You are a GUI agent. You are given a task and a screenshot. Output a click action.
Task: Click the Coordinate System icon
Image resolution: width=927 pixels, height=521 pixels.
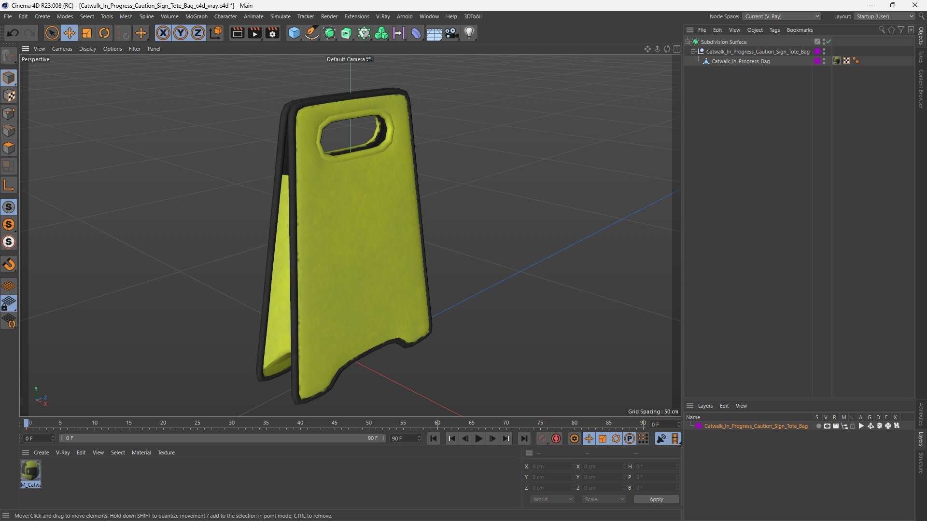point(216,33)
